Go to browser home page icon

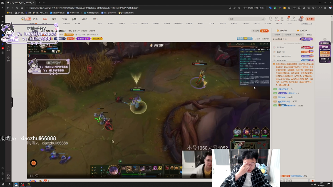tap(22, 8)
